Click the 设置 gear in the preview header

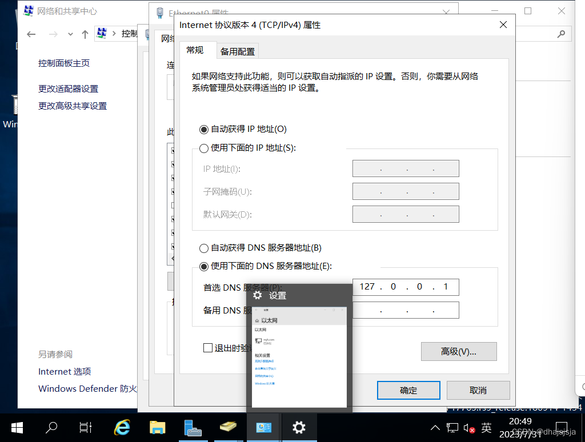point(258,295)
